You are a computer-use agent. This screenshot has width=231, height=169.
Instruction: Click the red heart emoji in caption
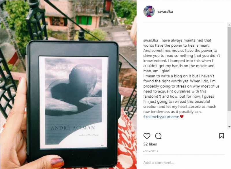coord(182,117)
